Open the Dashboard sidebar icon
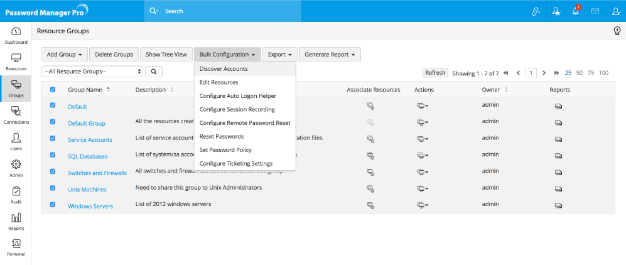626x265 pixels. (16, 35)
